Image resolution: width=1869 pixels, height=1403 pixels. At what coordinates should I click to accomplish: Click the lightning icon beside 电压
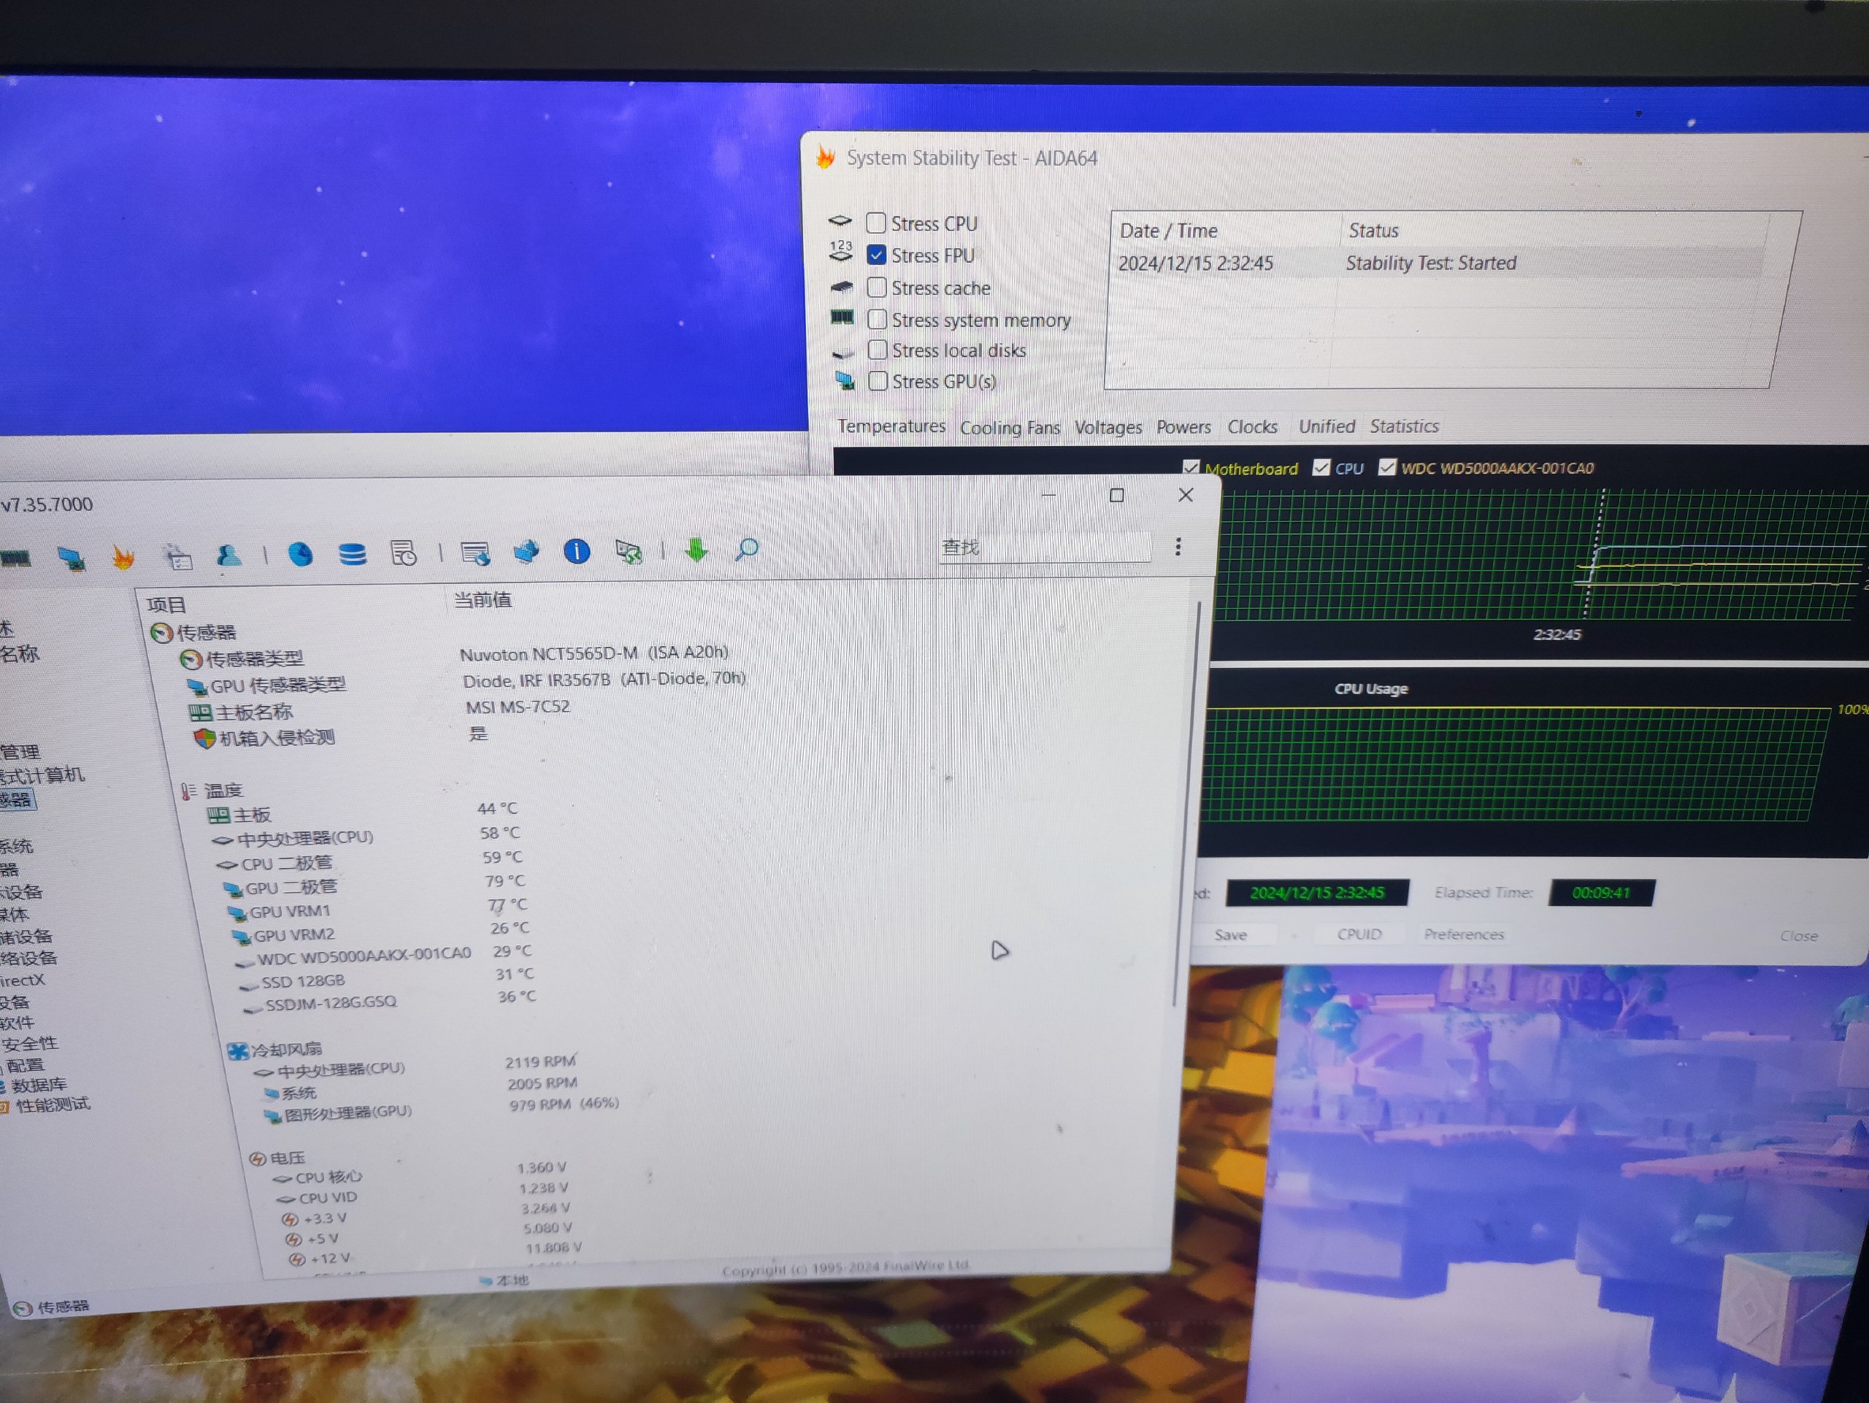pyautogui.click(x=257, y=1159)
